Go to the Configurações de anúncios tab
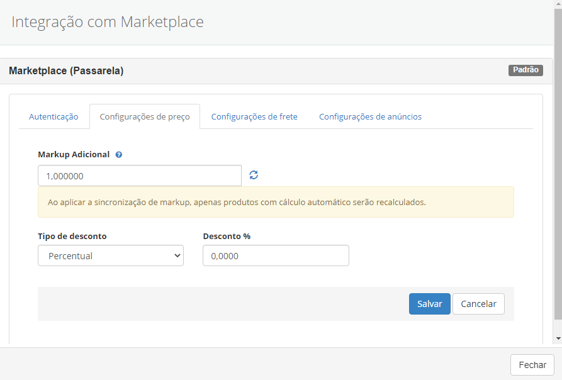 [x=370, y=116]
